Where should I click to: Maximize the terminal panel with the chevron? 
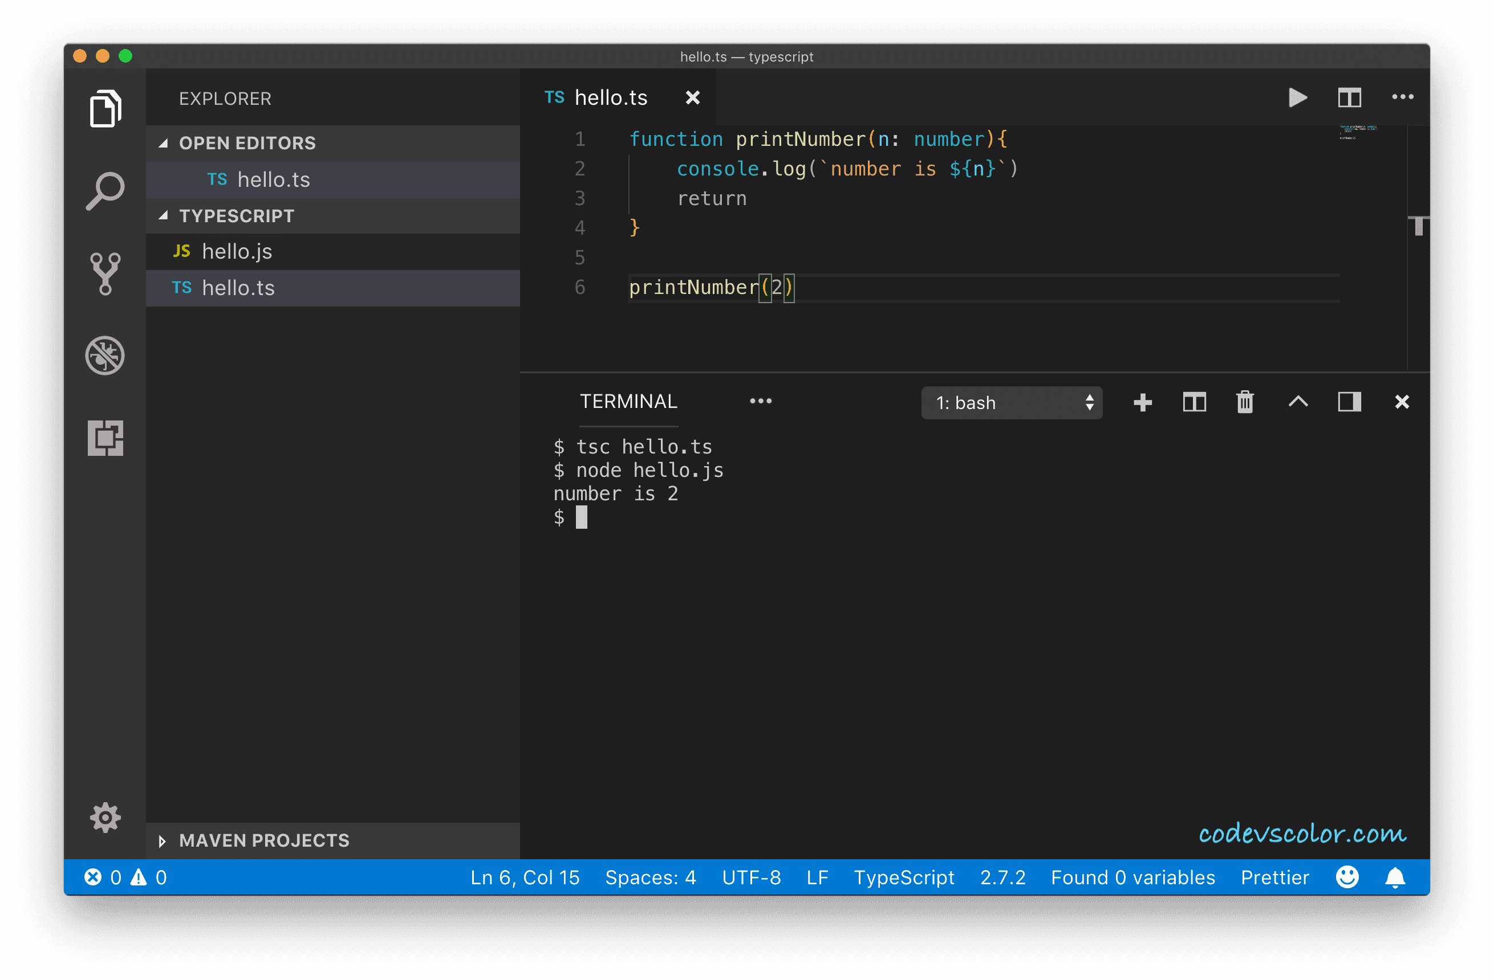(1298, 402)
